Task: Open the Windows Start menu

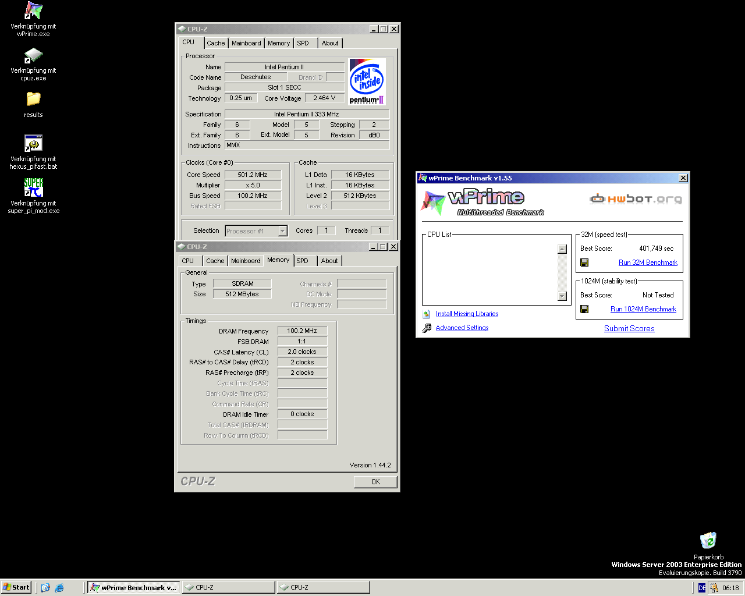Action: 16,587
